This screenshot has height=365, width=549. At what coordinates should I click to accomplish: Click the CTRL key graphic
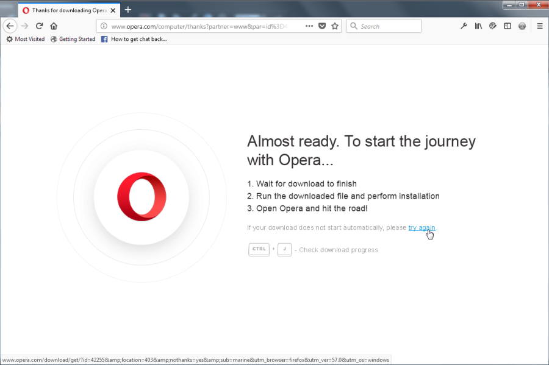[259, 250]
